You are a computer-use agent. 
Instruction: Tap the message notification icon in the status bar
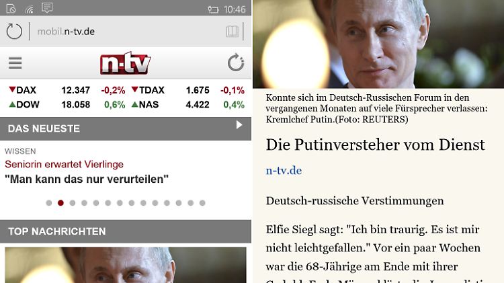point(47,7)
